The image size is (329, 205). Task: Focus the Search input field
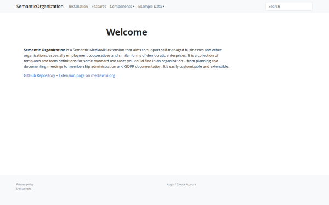(x=289, y=7)
